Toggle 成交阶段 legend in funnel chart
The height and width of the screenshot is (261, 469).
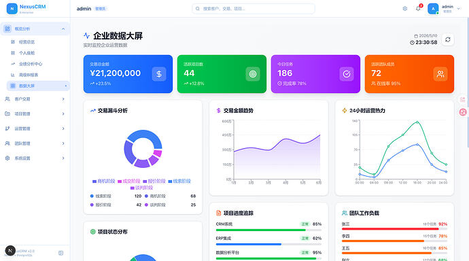click(x=129, y=181)
